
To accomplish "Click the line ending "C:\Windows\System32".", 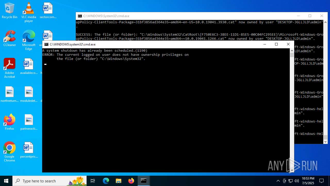I will click(x=101, y=59).
